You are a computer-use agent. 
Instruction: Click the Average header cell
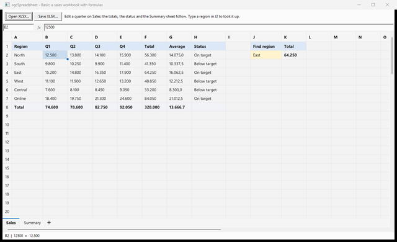(179, 47)
